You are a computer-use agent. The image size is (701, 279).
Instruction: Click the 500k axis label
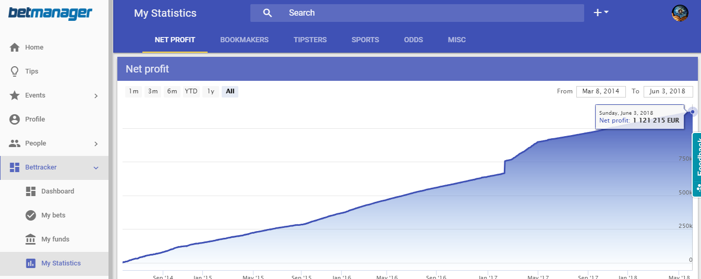click(x=685, y=192)
